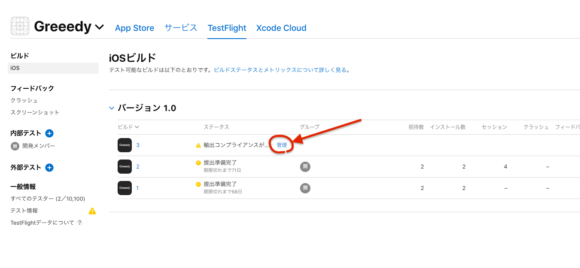The width and height of the screenshot is (580, 268).
Task: Select the TestFlight tab
Action: pyautogui.click(x=227, y=28)
